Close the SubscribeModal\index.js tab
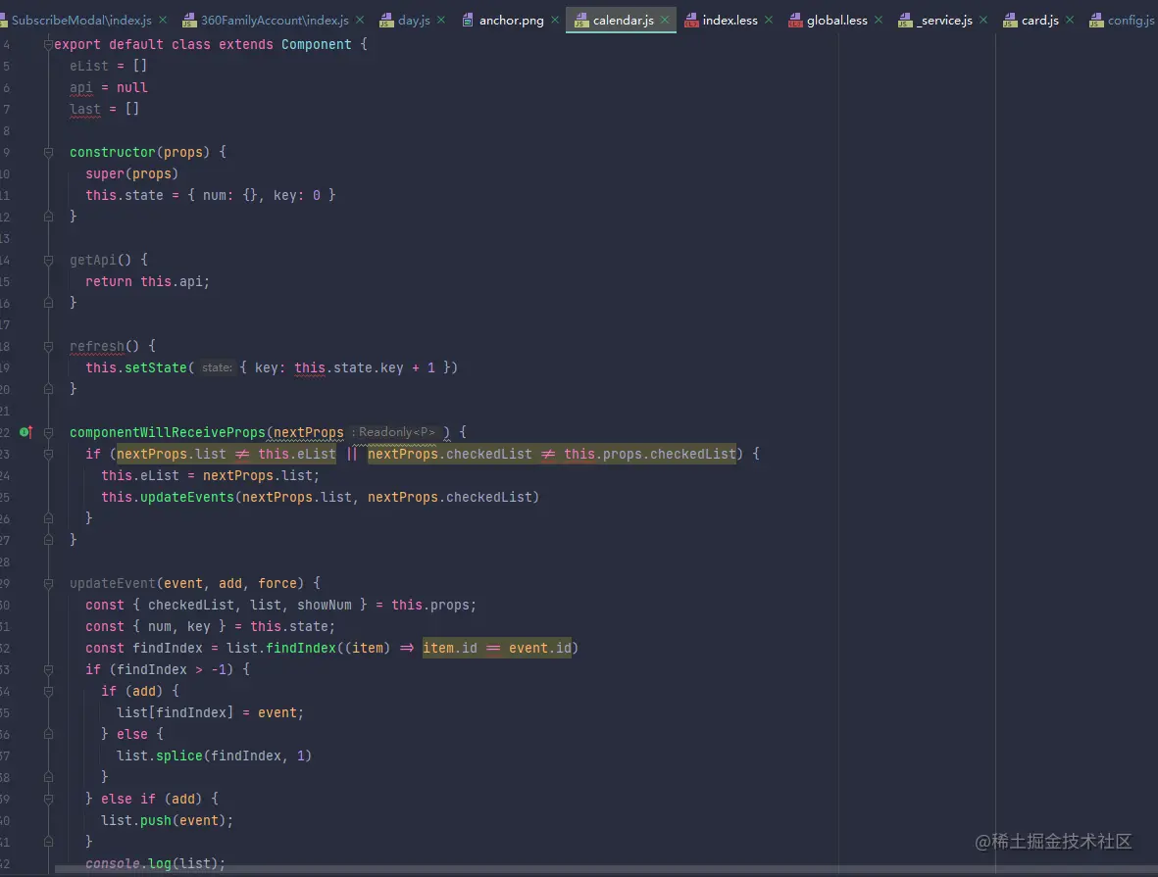Viewport: 1158px width, 877px height. (163, 20)
